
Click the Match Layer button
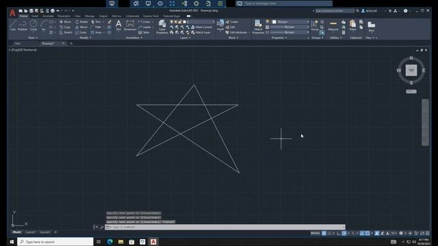tap(201, 32)
